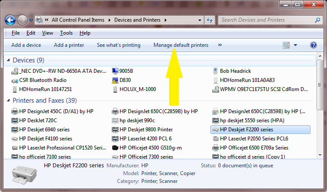327x192 pixels.
Task: Click the search magnifier icon
Action: [x=317, y=20]
